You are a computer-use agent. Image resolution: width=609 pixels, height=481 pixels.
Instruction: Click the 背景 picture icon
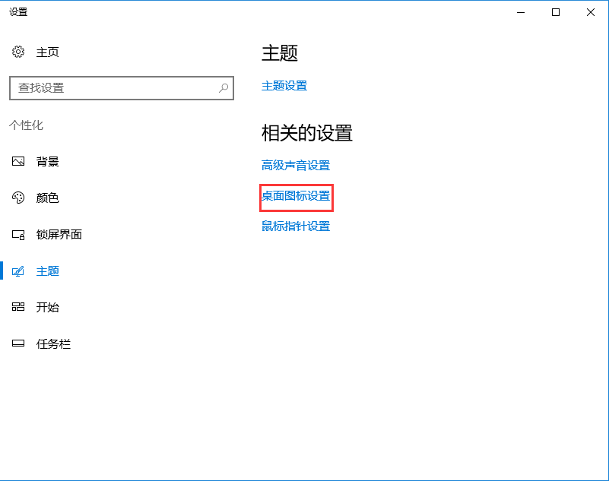(17, 161)
